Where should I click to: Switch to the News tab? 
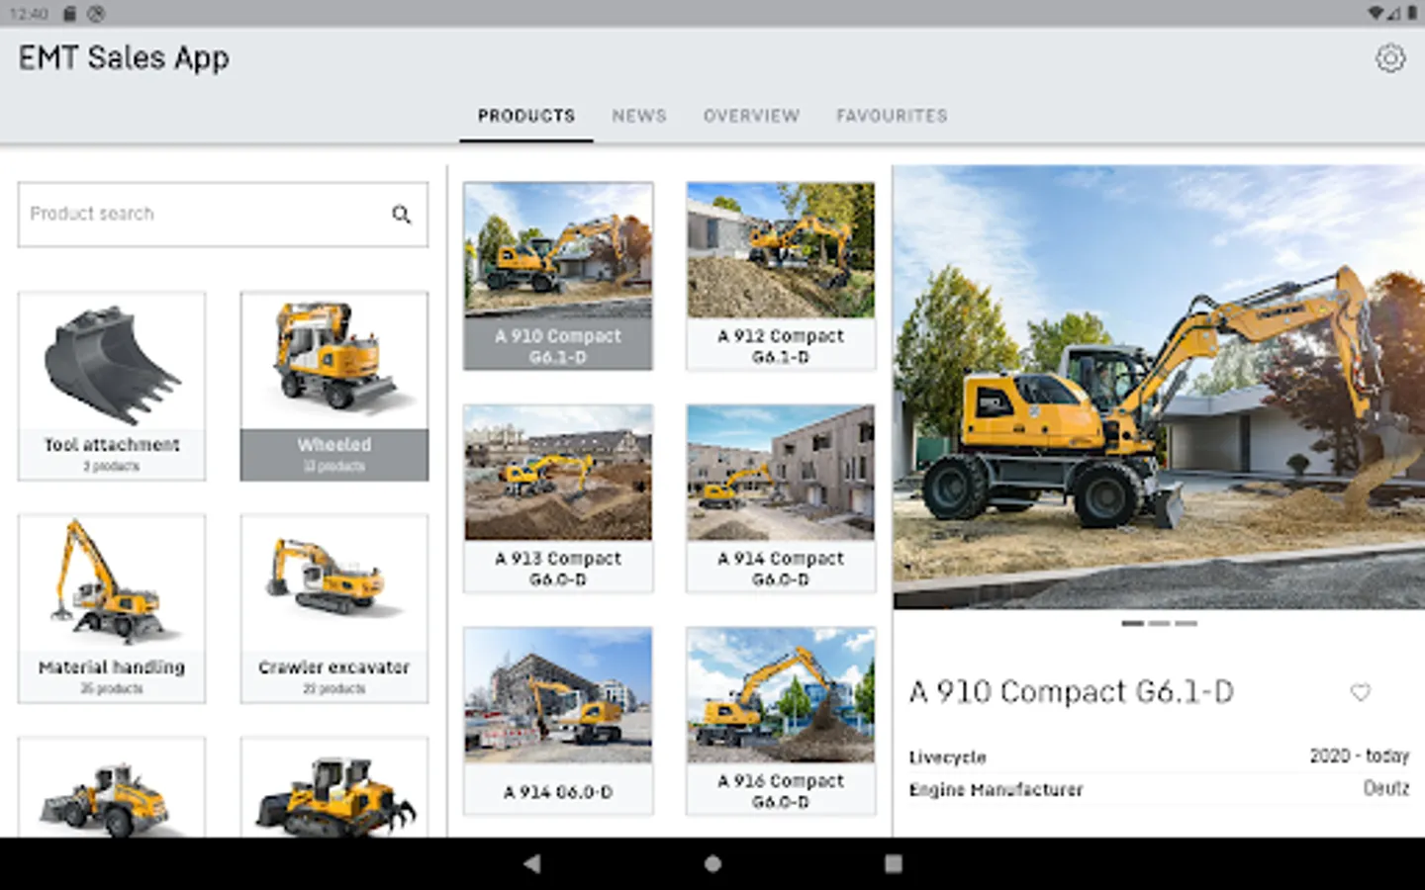click(x=639, y=116)
